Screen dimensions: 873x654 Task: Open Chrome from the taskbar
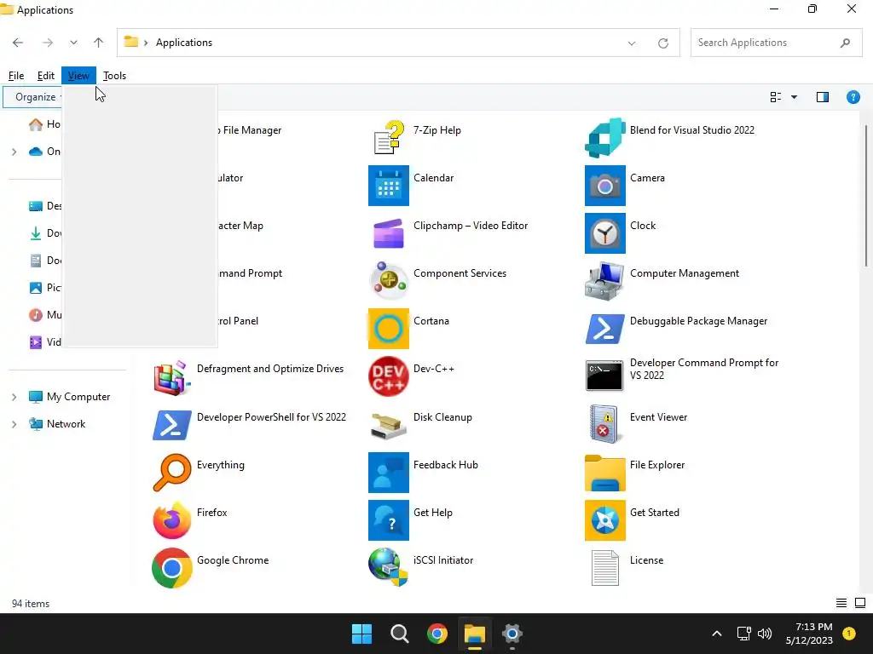tap(437, 634)
